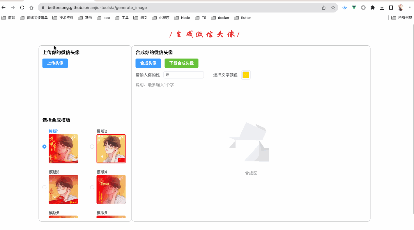Click the 合成你的微信头像 heading

click(x=154, y=53)
